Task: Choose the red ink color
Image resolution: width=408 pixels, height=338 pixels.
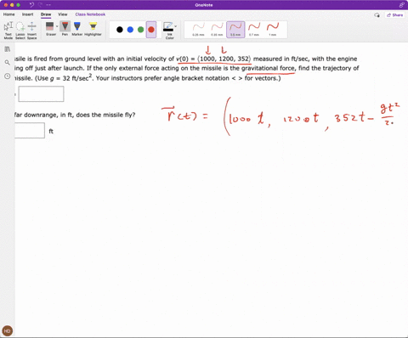Action: coord(151,30)
